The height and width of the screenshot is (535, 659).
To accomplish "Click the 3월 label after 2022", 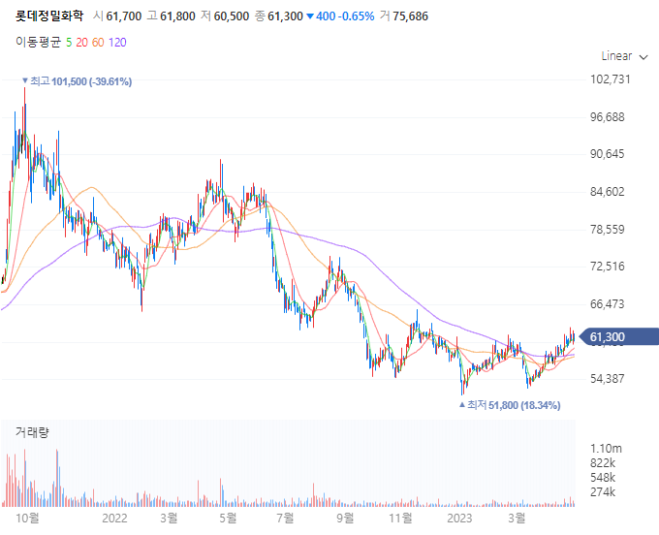I will coord(169,518).
